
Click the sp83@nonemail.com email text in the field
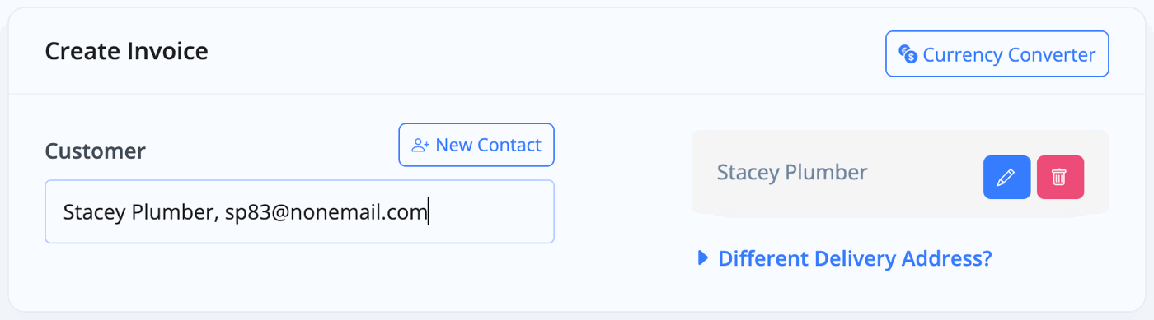tap(326, 213)
